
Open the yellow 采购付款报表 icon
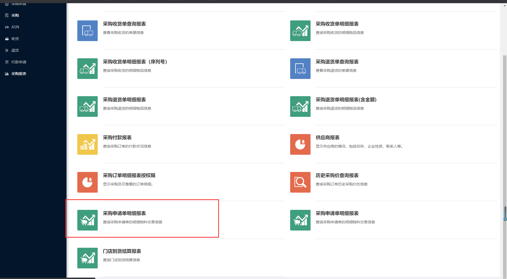coord(87,144)
